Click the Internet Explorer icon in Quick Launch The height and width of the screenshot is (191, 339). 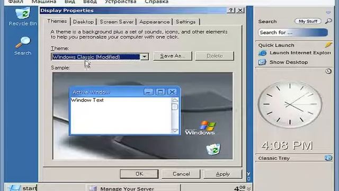(262, 53)
